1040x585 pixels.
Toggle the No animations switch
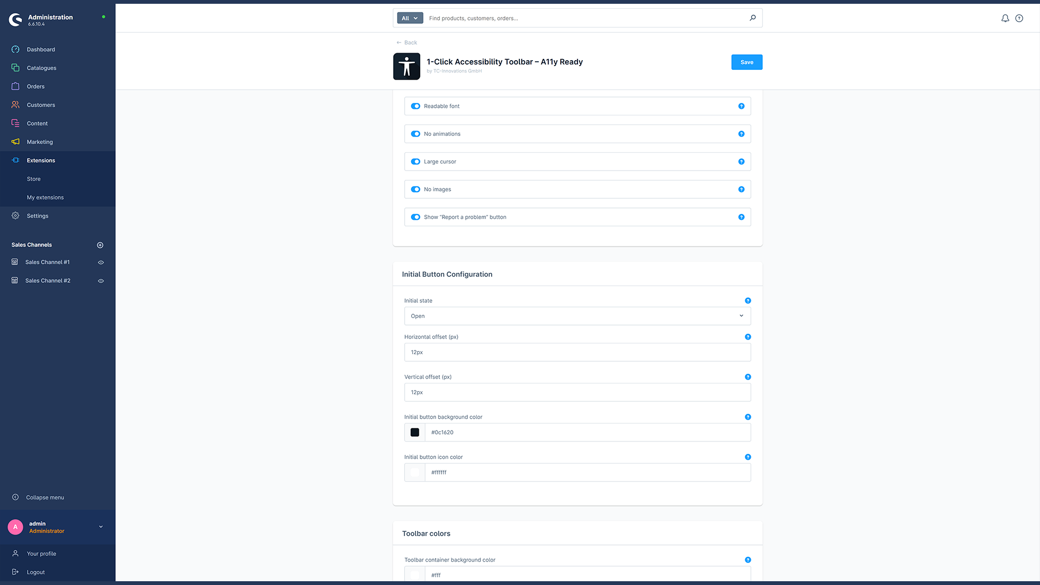click(415, 134)
